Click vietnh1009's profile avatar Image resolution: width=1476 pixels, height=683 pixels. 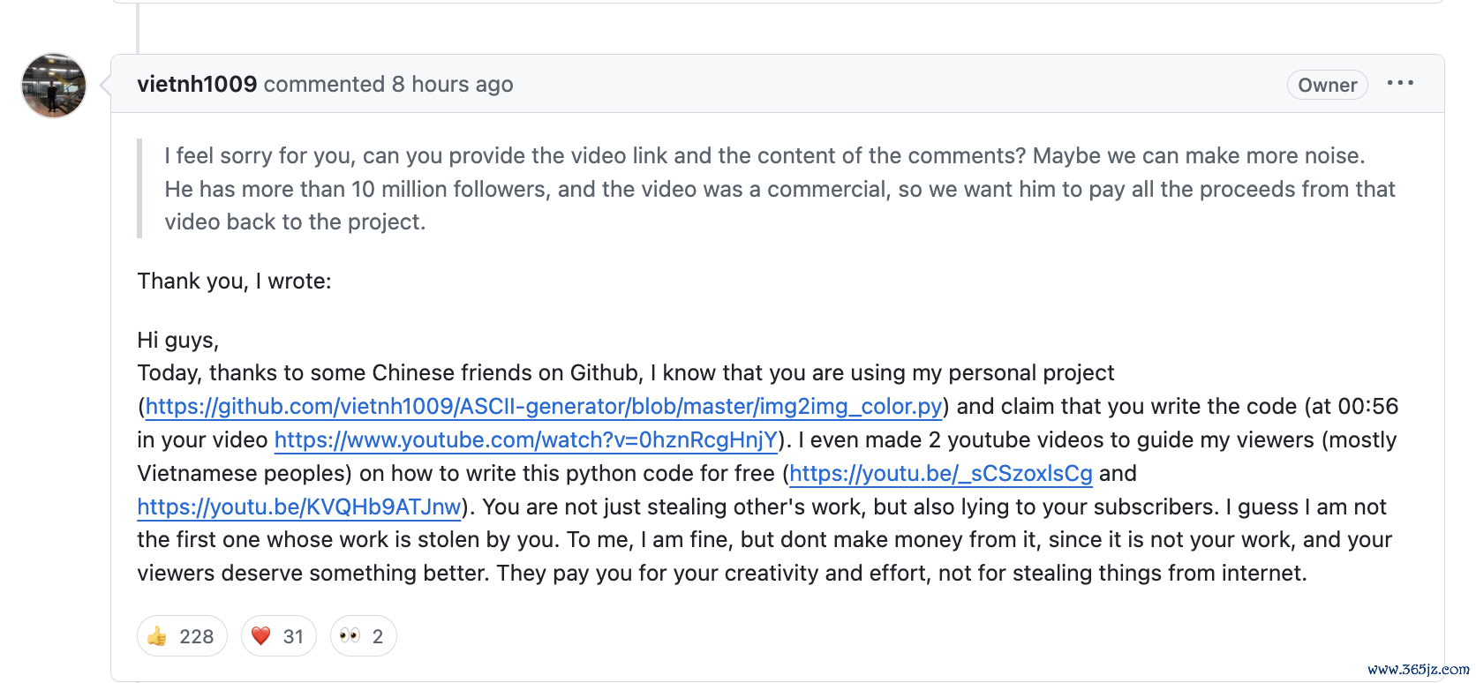pyautogui.click(x=54, y=86)
